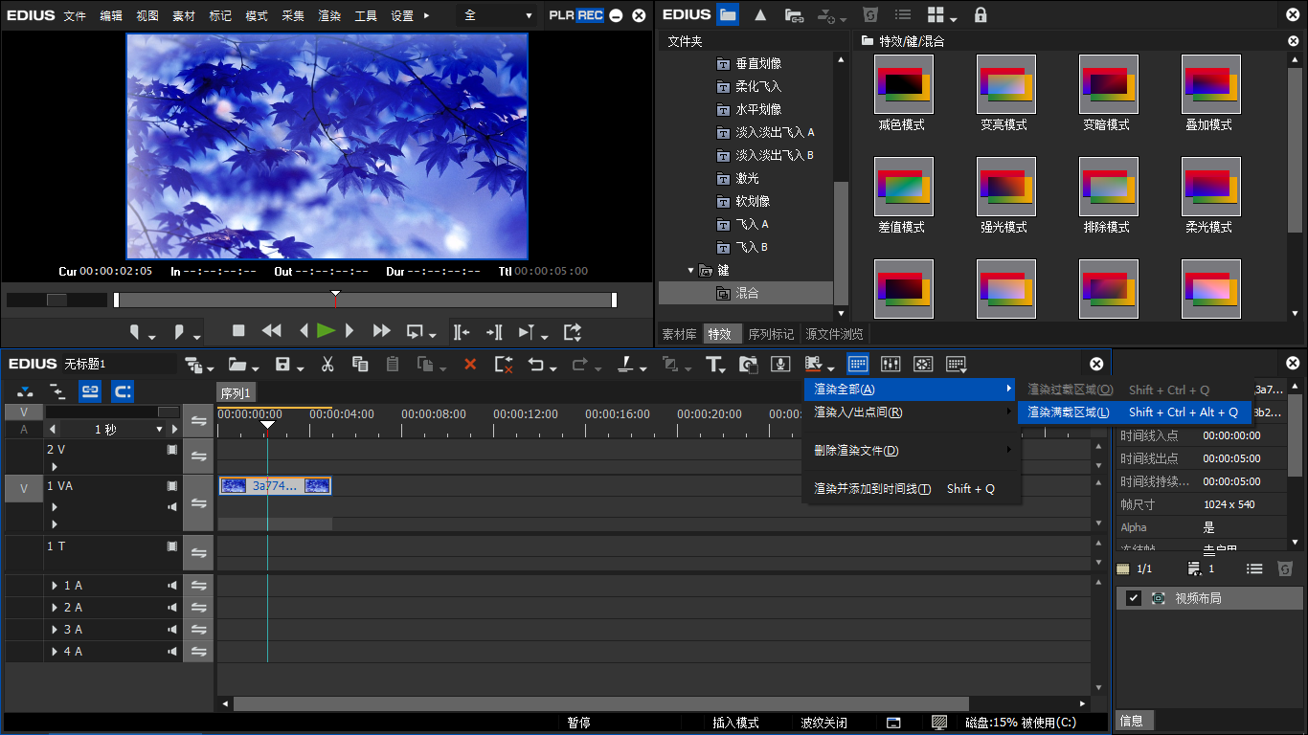Click the green Play button
The image size is (1308, 735).
tap(326, 331)
